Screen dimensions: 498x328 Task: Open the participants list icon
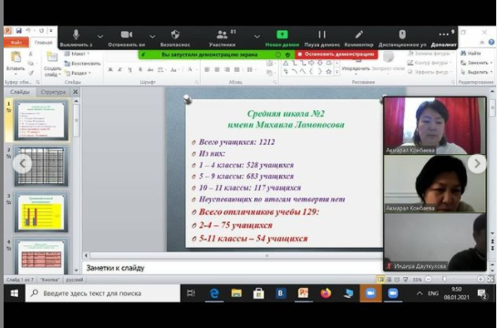[222, 35]
